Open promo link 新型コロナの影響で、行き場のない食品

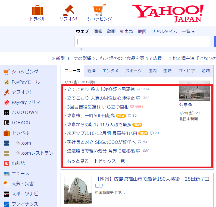(109, 58)
